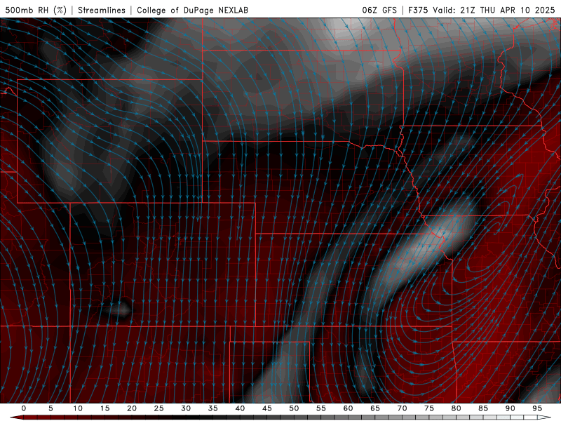
Task: Click the "25" value on the colorbar
Action: pos(158,408)
